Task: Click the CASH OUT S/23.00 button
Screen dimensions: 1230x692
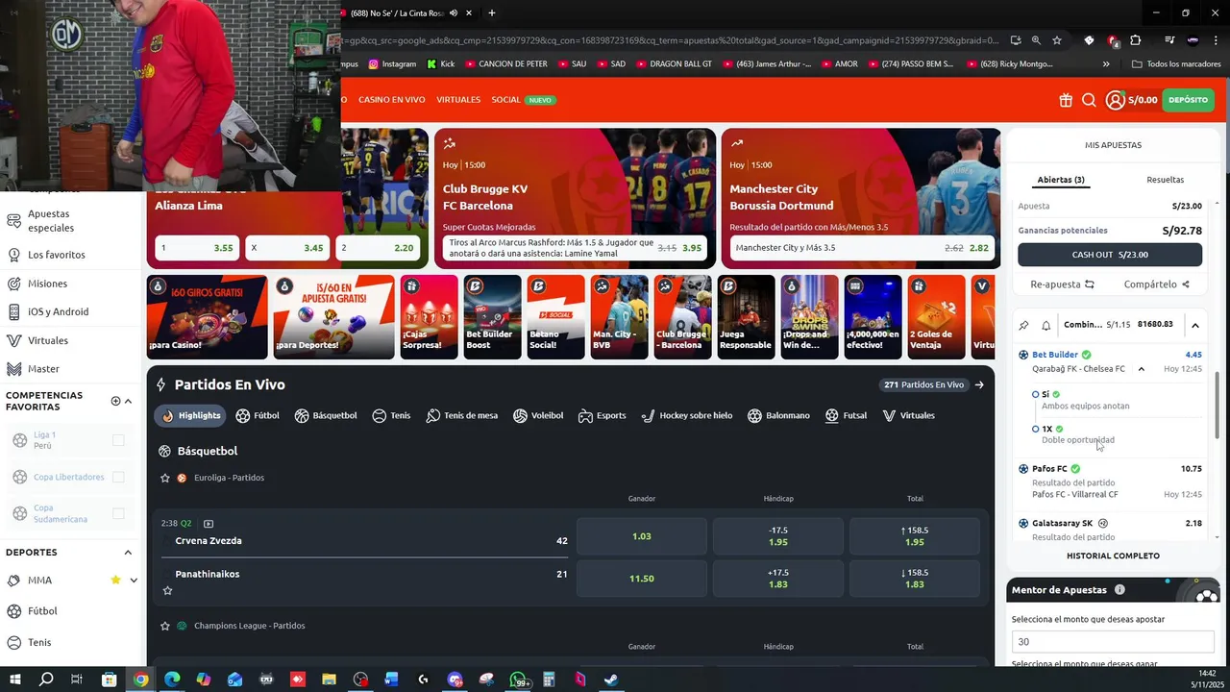Action: tap(1110, 255)
